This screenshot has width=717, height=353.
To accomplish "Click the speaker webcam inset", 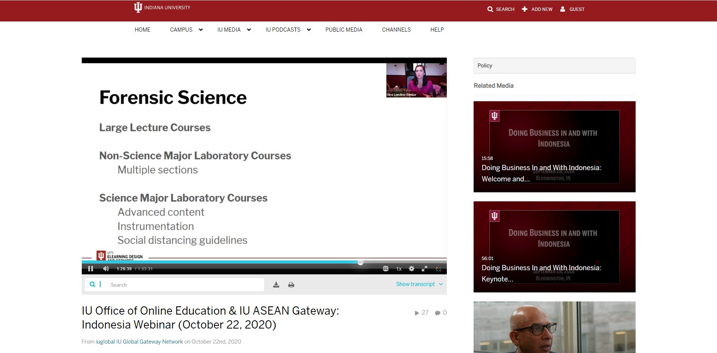I will tap(416, 80).
